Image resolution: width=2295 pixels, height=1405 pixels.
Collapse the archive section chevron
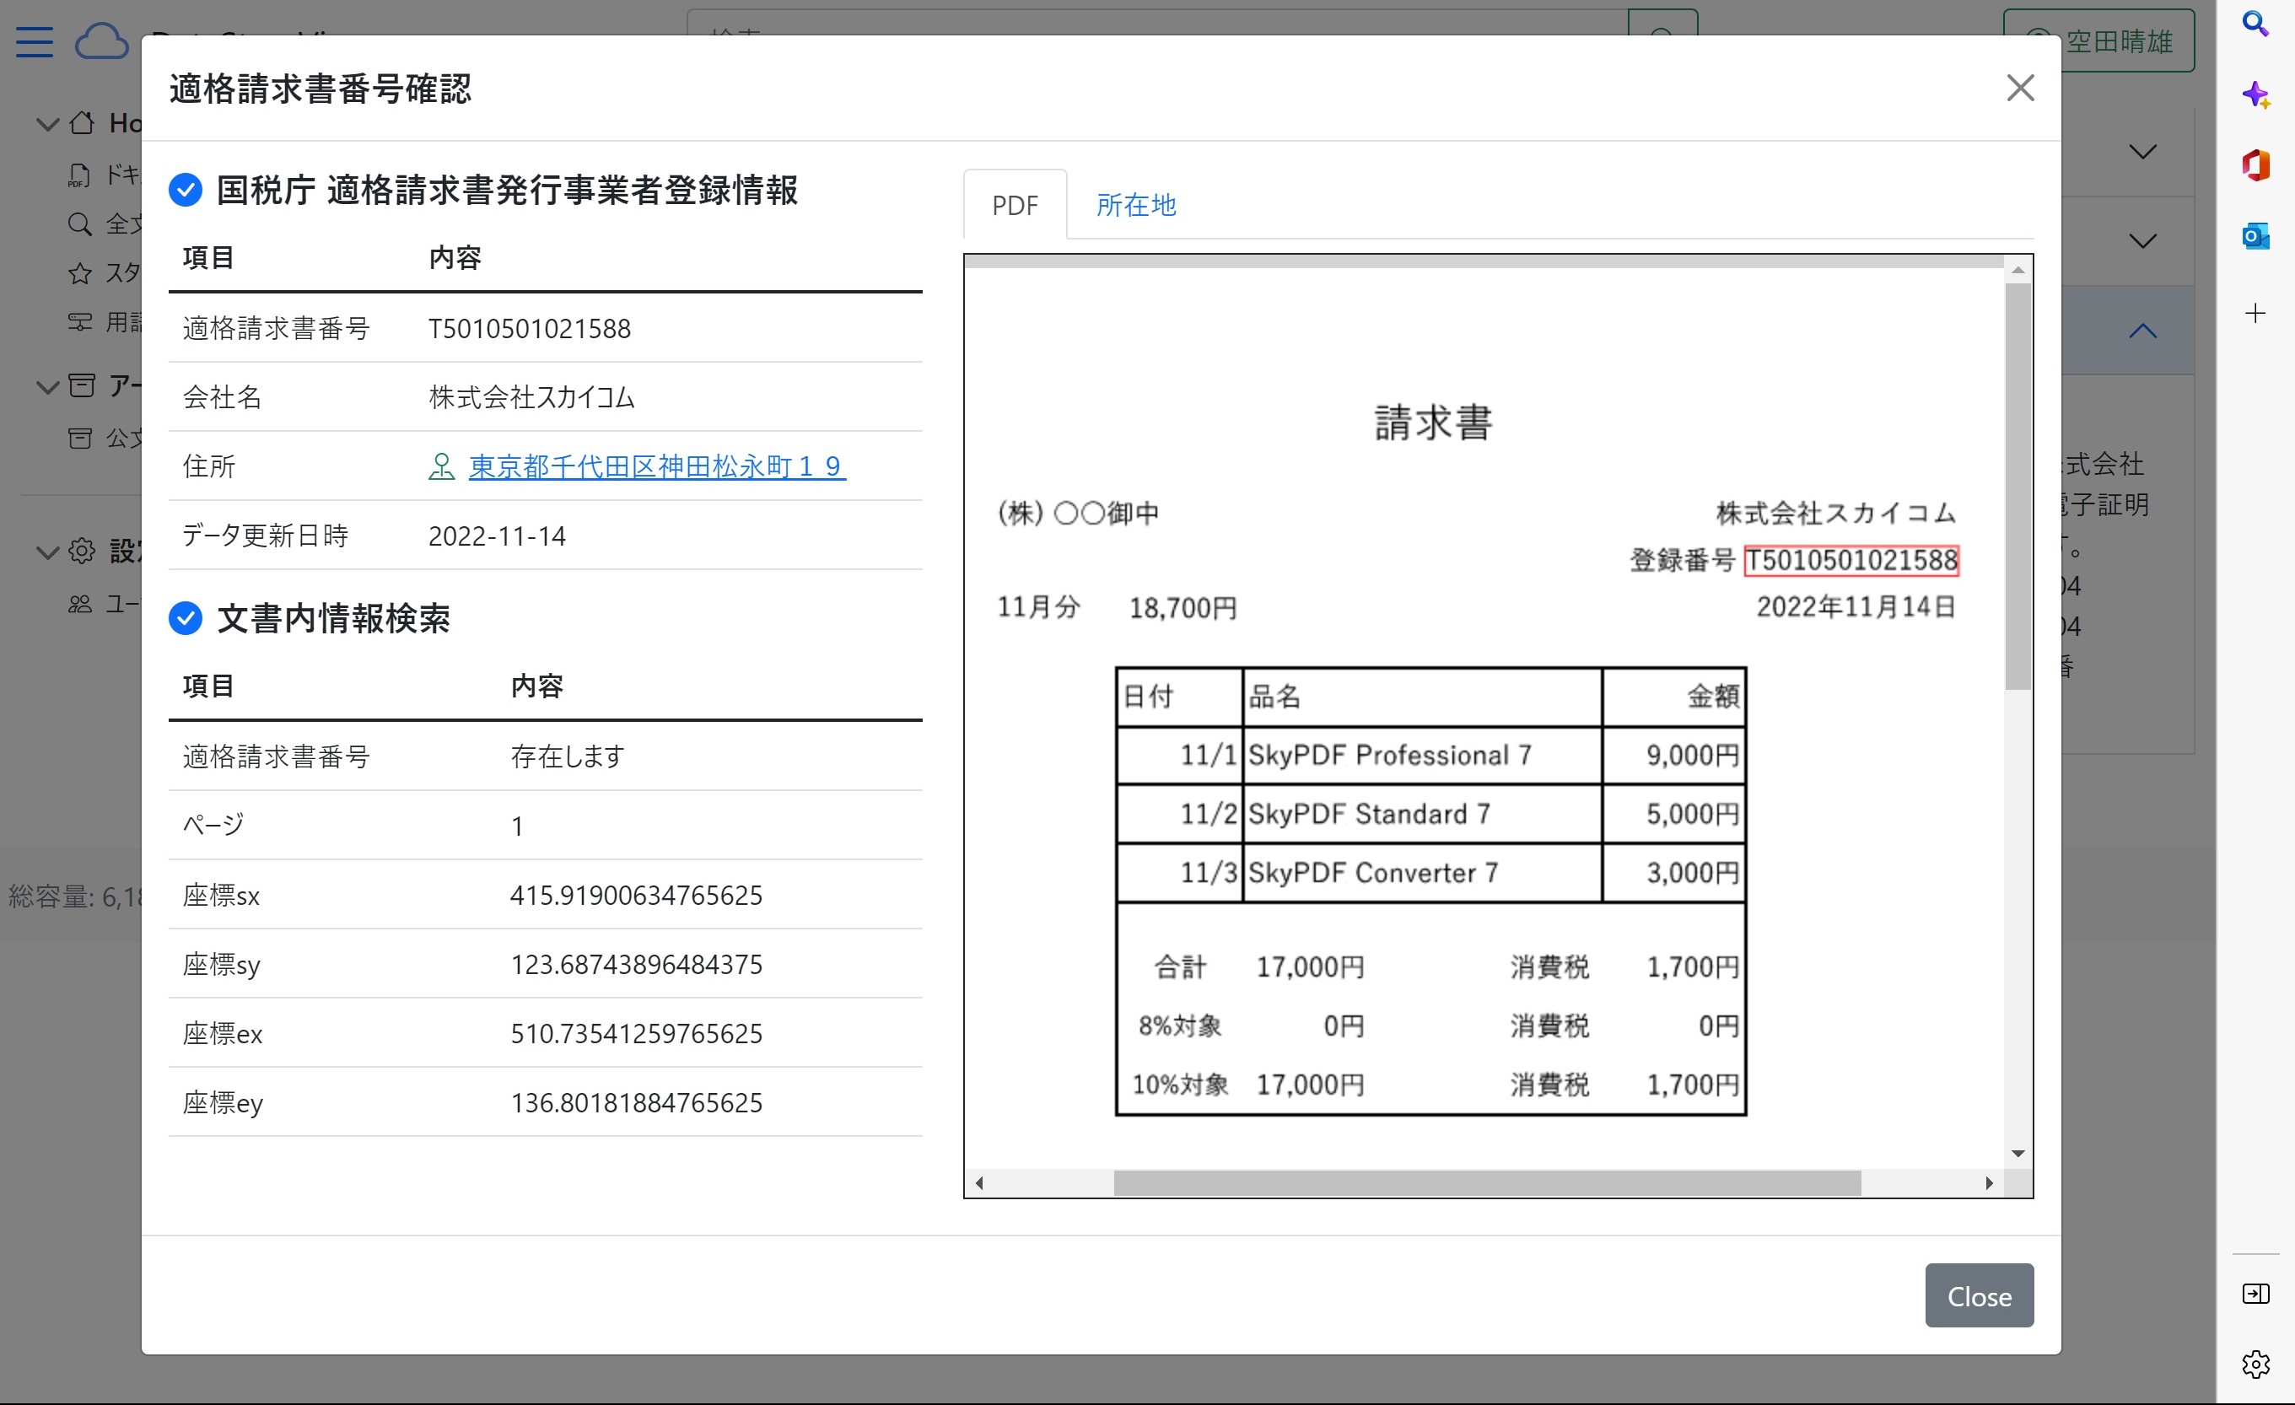coord(47,385)
